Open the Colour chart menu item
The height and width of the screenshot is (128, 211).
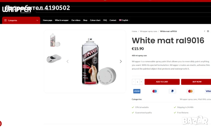95,20
